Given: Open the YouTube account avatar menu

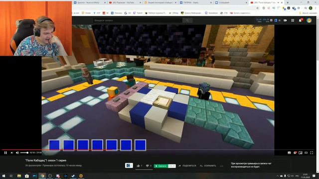Looking at the screenshot, I should [309, 20].
